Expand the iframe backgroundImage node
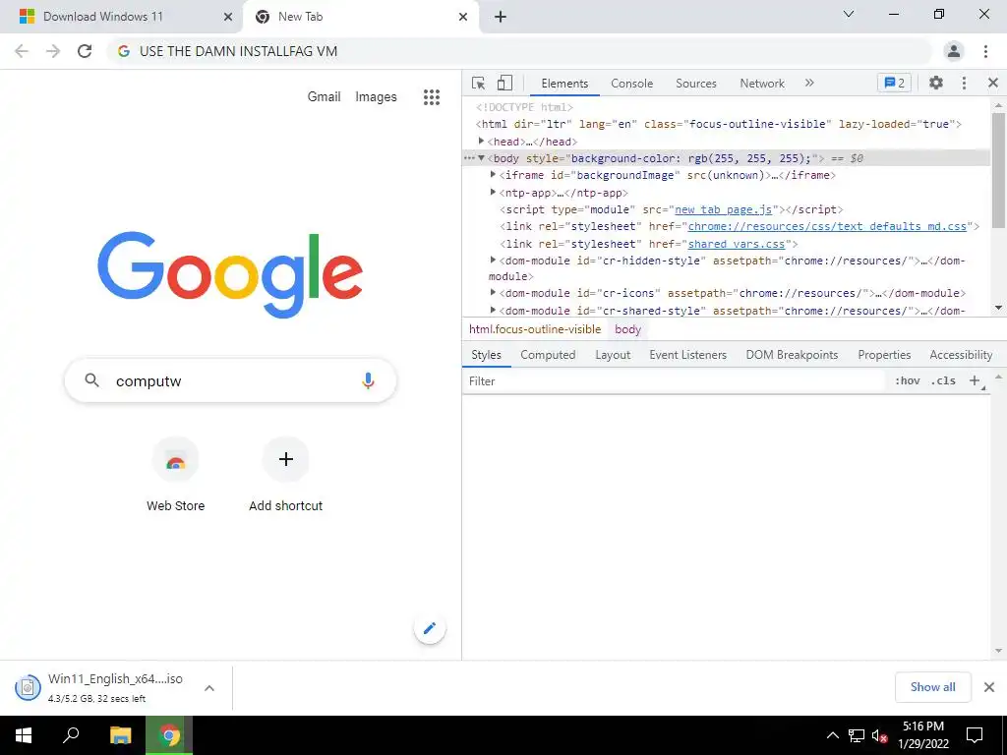This screenshot has width=1007, height=755. [493, 175]
